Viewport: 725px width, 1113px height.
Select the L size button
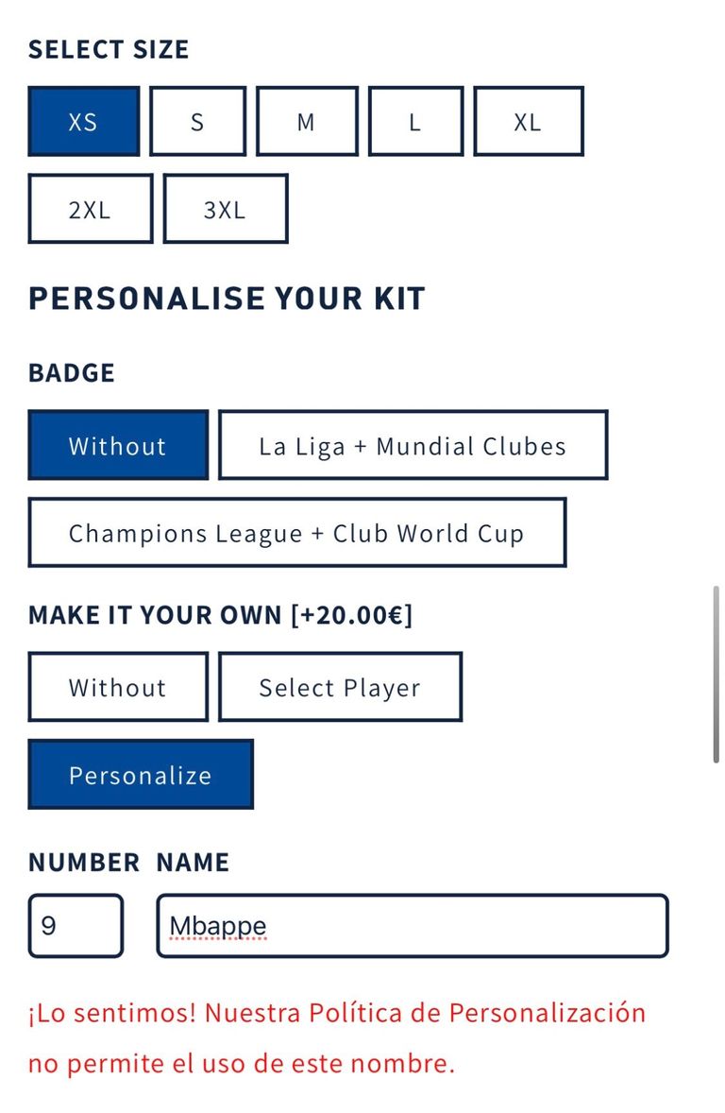pos(414,121)
